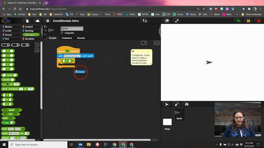
Task: Open the project file menu icon
Action: pos(27,21)
